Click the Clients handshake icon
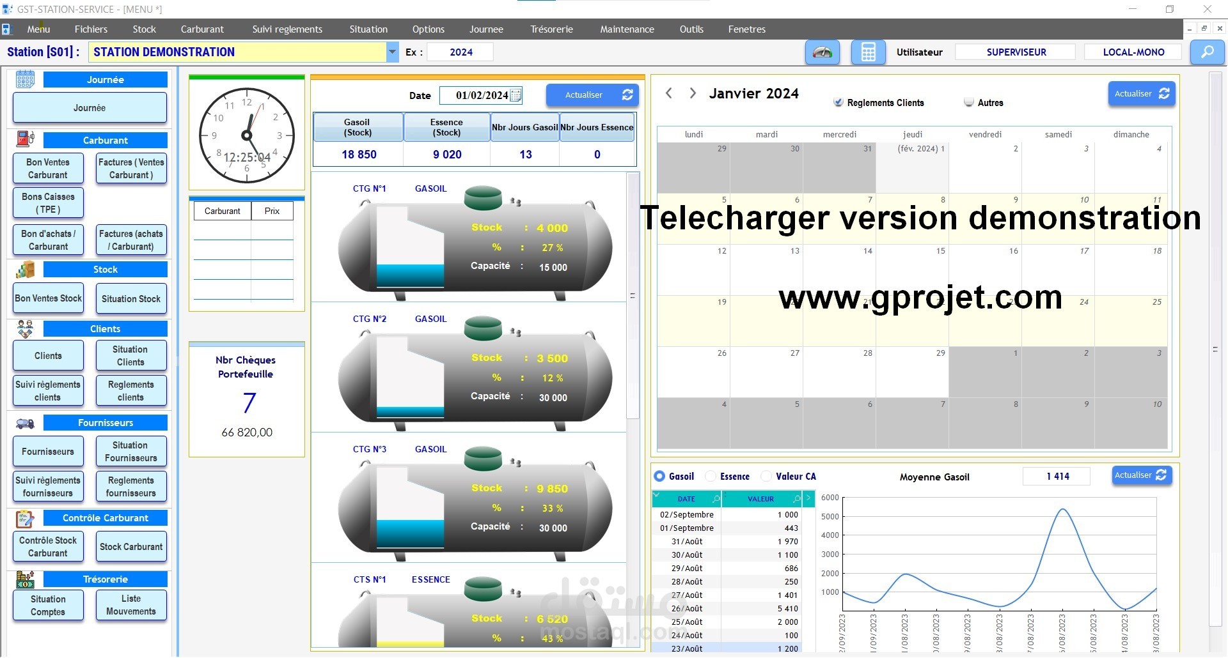This screenshot has height=658, width=1228. point(26,328)
